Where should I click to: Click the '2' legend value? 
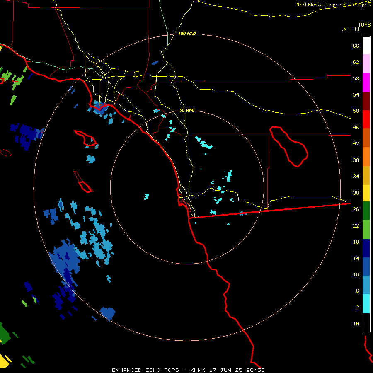[358, 307]
